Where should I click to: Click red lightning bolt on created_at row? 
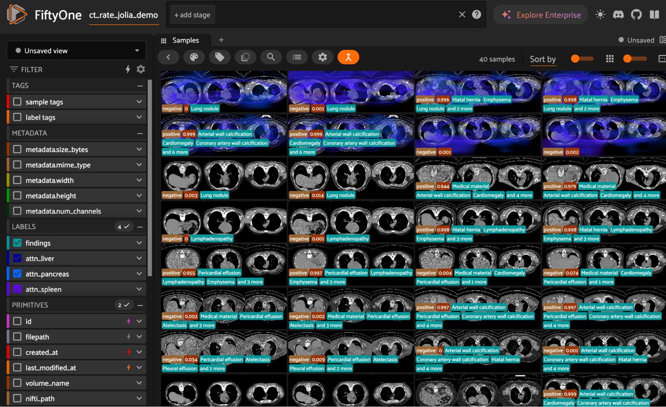coord(129,352)
